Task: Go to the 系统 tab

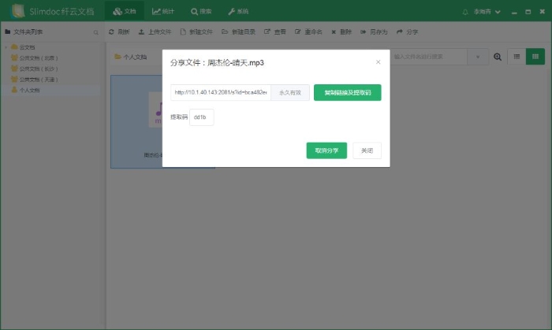Action: (x=238, y=12)
